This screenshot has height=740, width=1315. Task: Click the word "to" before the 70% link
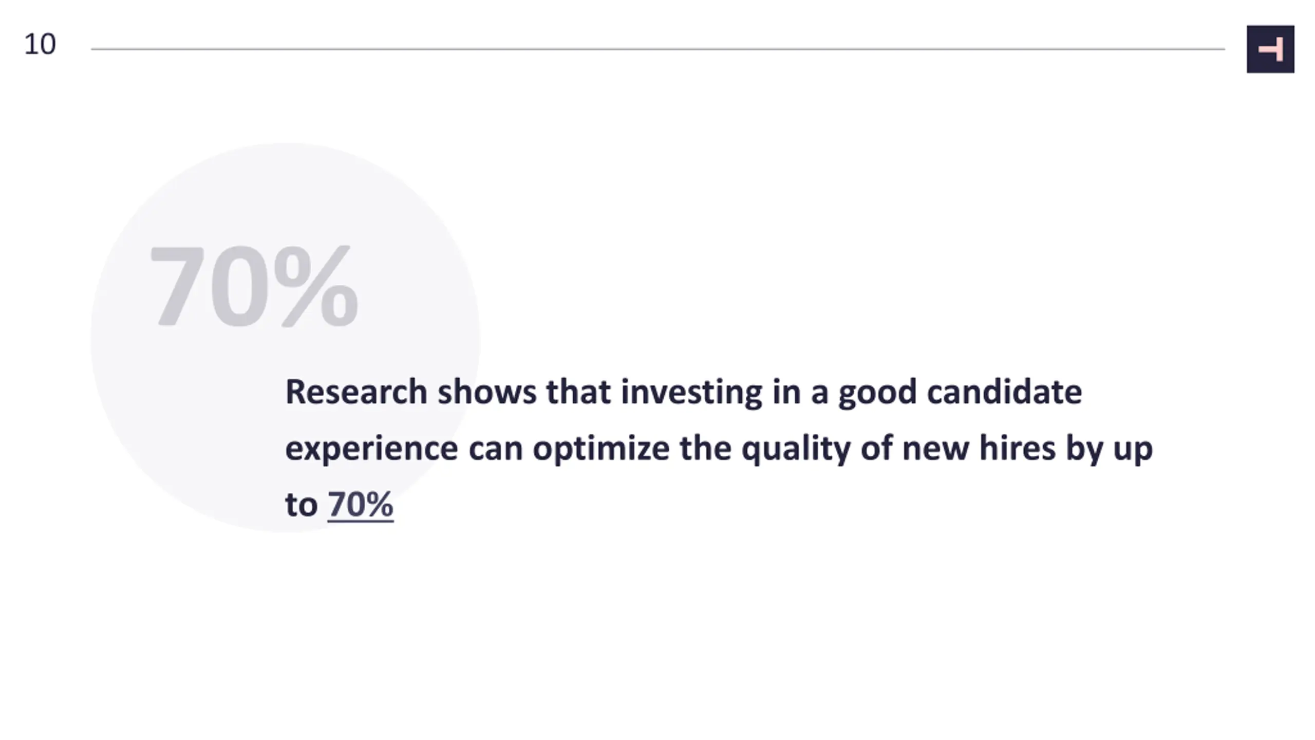tap(301, 505)
